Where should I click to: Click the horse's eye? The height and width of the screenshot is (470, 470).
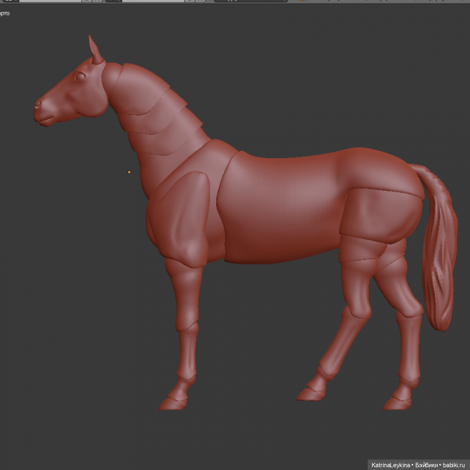click(81, 76)
